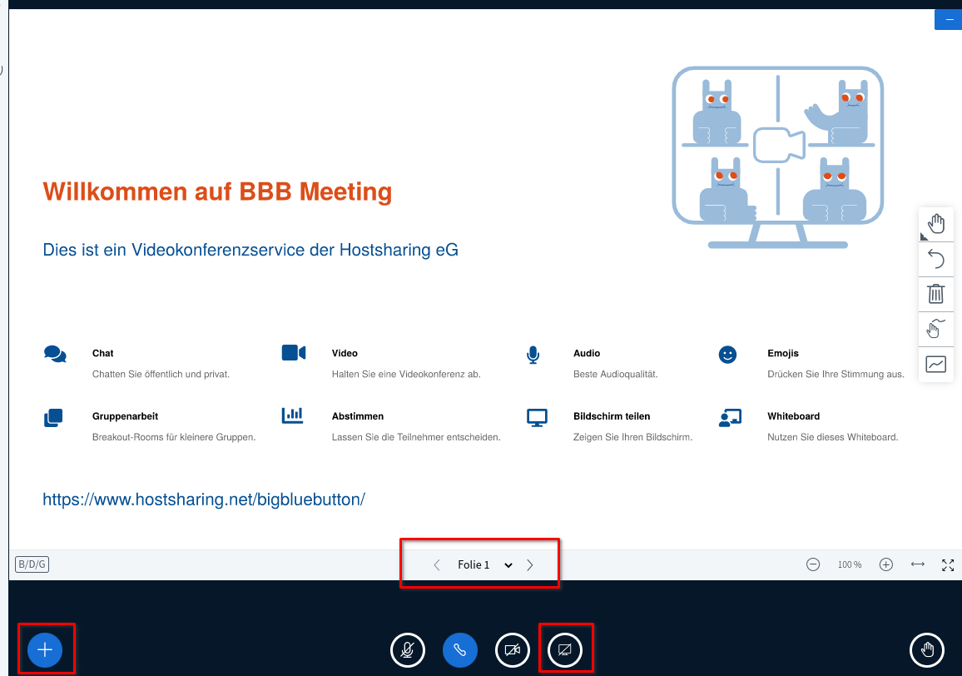Toggle palm rejection hand icon

[935, 329]
